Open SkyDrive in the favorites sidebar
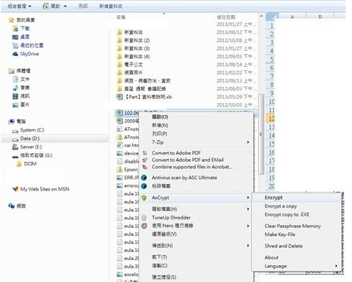Screen dimensions: 352x282 click(x=29, y=54)
